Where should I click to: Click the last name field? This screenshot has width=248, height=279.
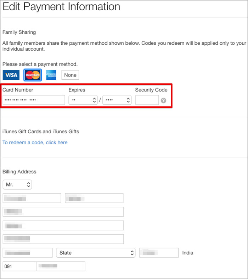coord(94,198)
